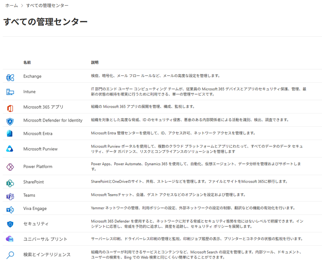Click セキュリティ description mentioning Microsoft 365 Defender
The image size is (322, 262).
(197, 224)
